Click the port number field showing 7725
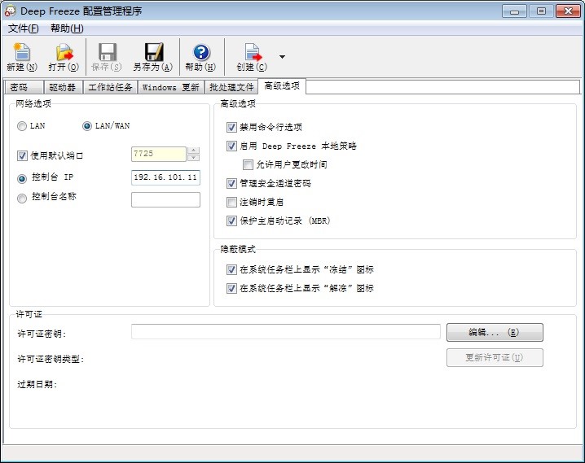Screen dimensions: 585x463 [159, 154]
